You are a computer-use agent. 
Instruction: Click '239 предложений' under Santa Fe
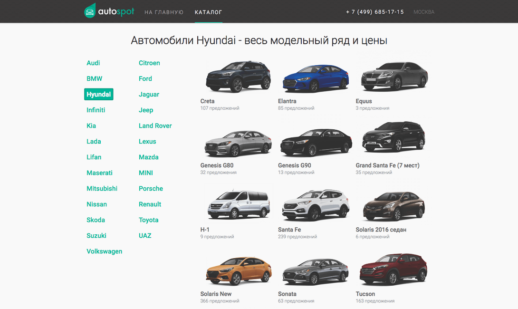297,237
